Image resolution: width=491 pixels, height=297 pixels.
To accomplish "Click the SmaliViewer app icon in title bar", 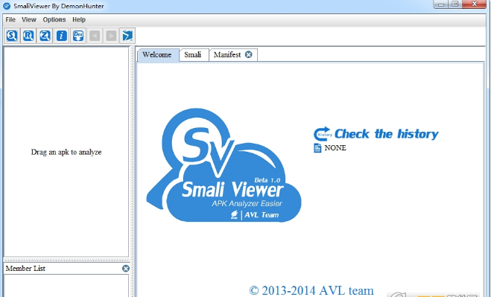I will tap(7, 6).
